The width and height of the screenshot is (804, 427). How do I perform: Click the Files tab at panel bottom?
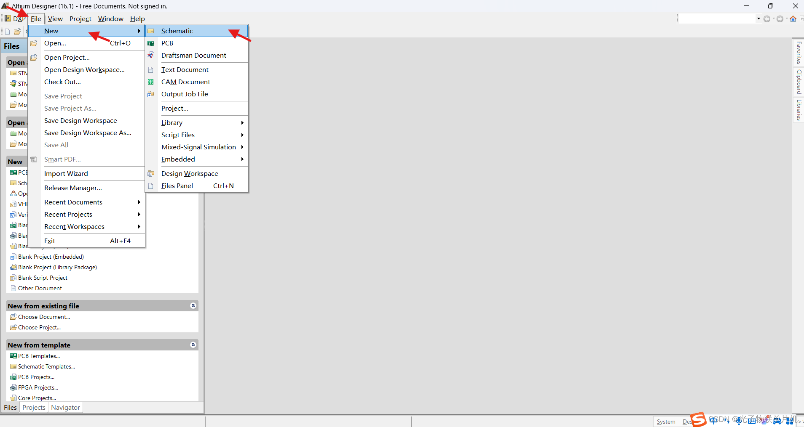pos(10,408)
